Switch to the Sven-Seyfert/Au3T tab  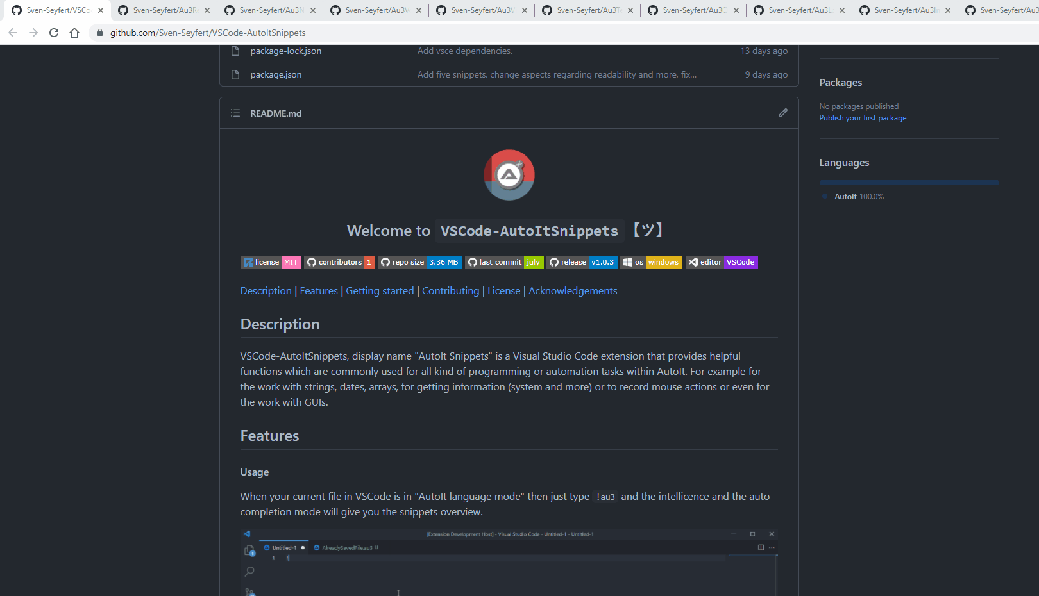point(588,10)
